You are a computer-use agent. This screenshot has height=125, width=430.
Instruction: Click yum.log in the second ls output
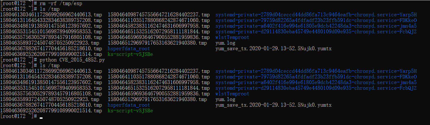(x=225, y=99)
